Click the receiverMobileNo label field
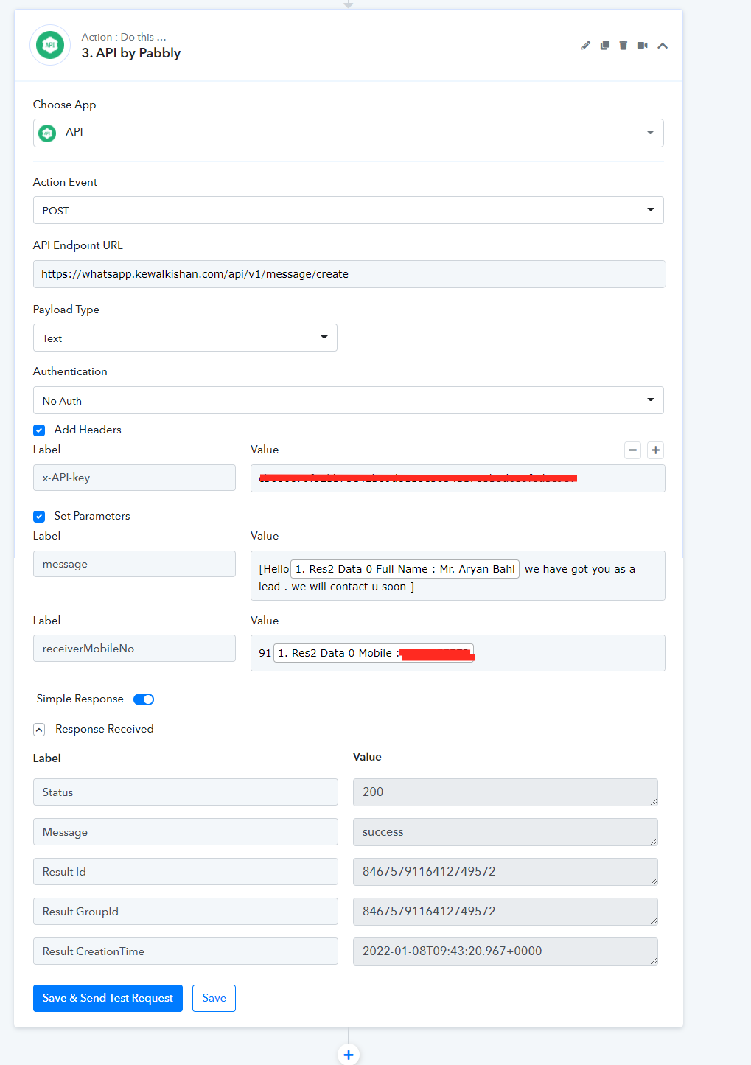The height and width of the screenshot is (1065, 751). pyautogui.click(x=134, y=648)
